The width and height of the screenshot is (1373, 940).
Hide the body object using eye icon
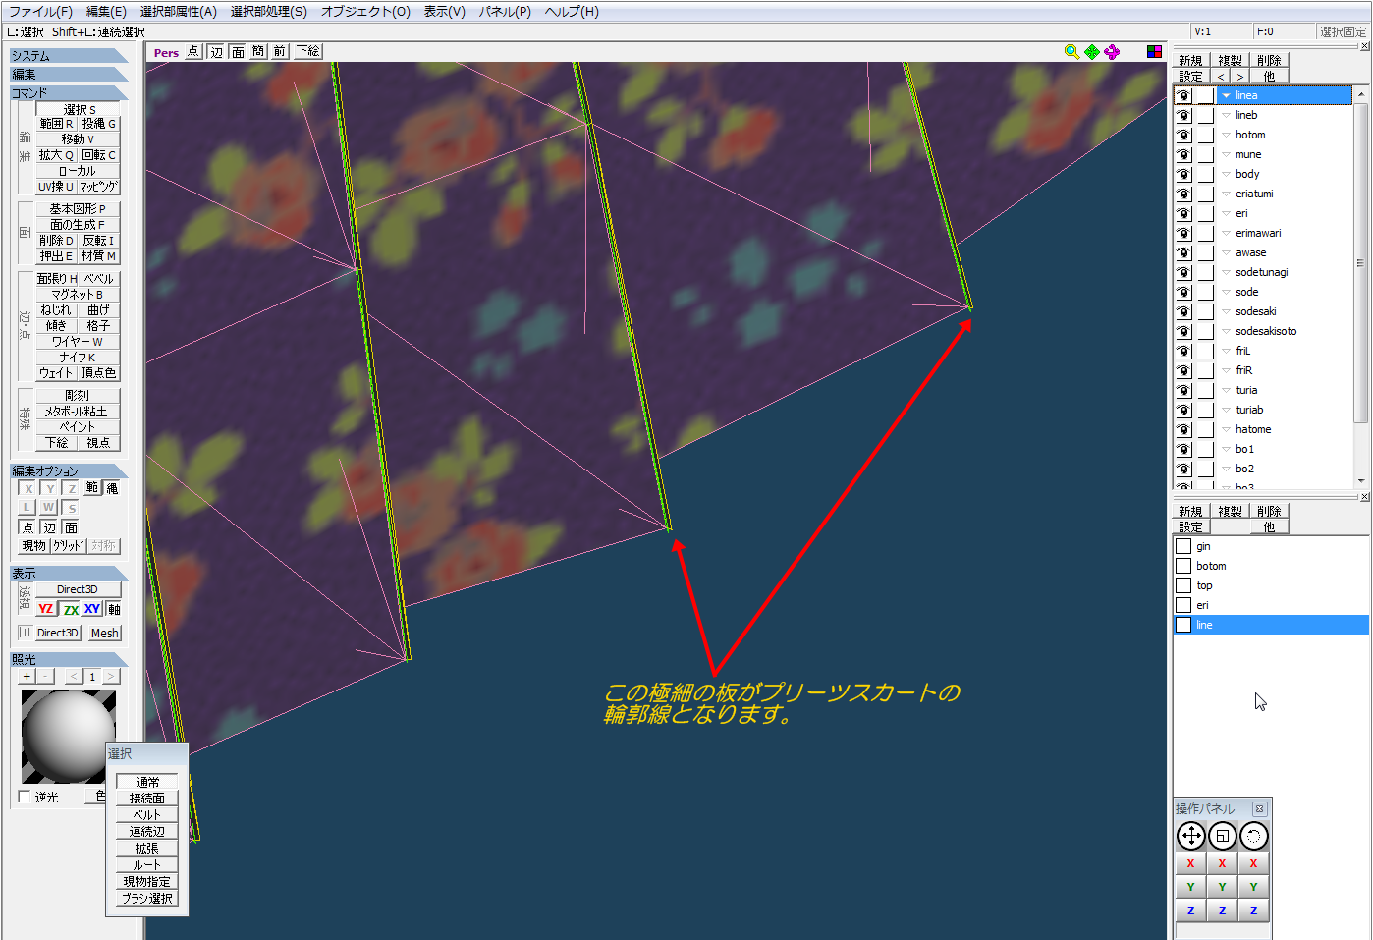pos(1183,174)
